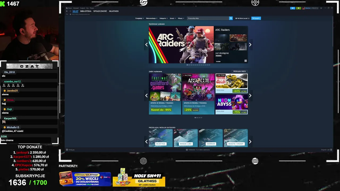Switch to the SPOŁECZNOŚĆ tab
This screenshot has width=340, height=191.
coord(100,11)
